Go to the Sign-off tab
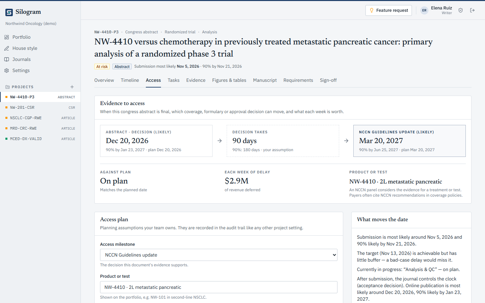Image resolution: width=485 pixels, height=303 pixels. [x=328, y=80]
